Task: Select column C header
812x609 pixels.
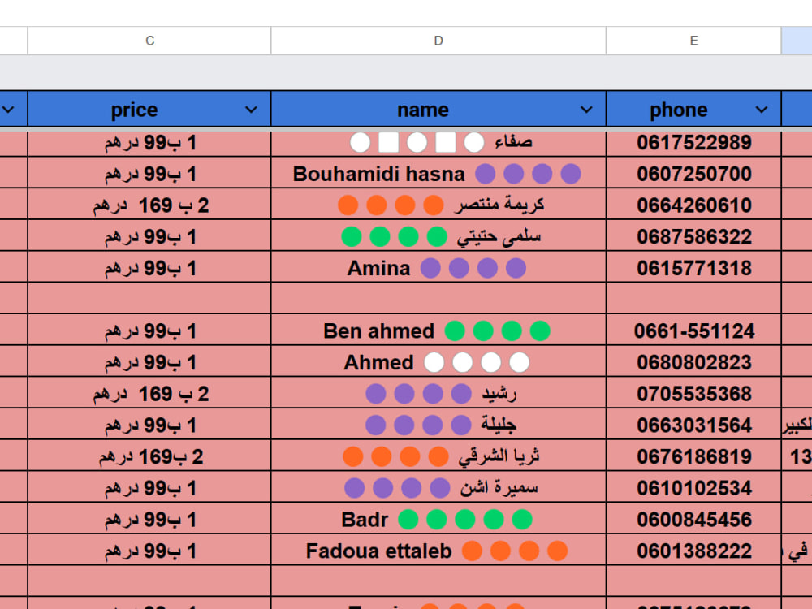Action: click(149, 41)
